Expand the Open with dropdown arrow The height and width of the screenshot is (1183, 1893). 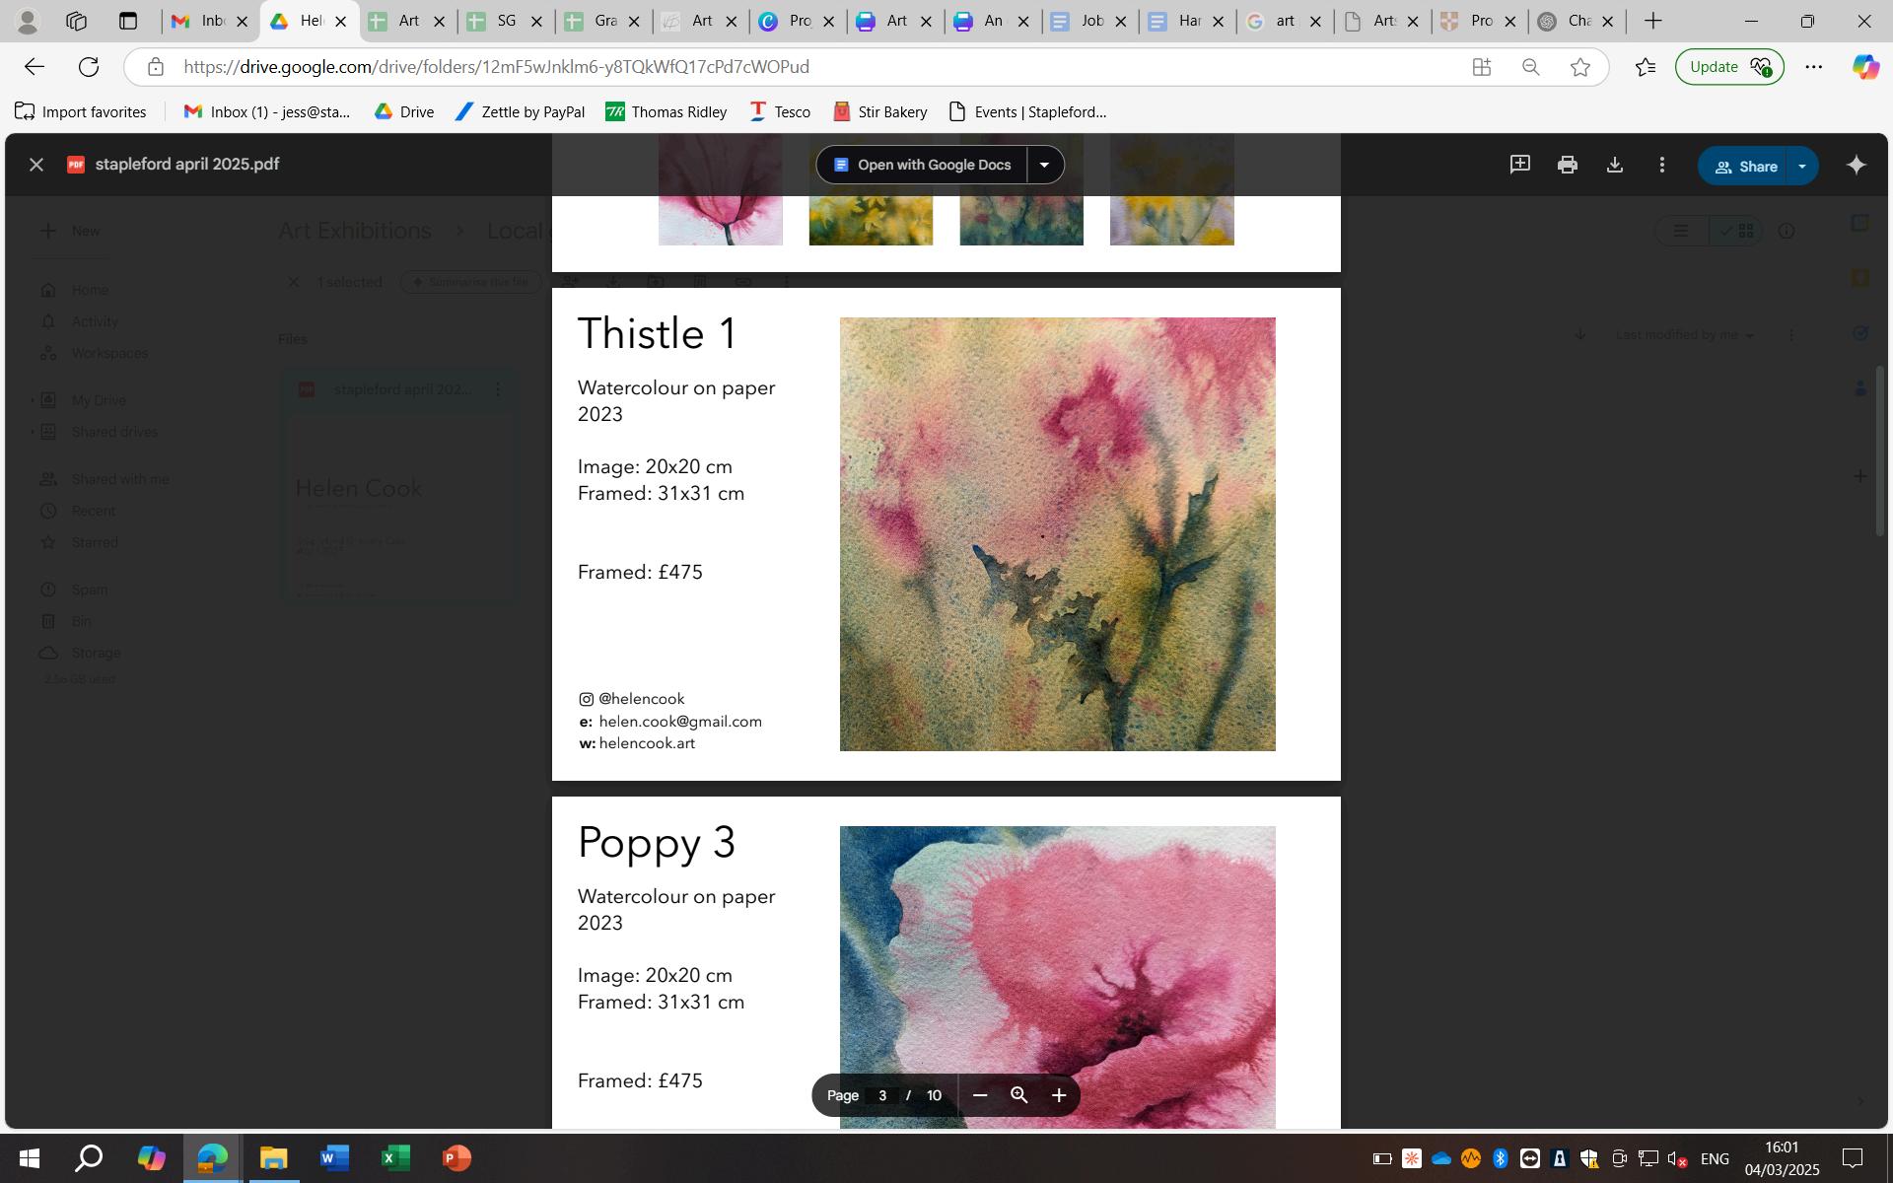[1044, 165]
